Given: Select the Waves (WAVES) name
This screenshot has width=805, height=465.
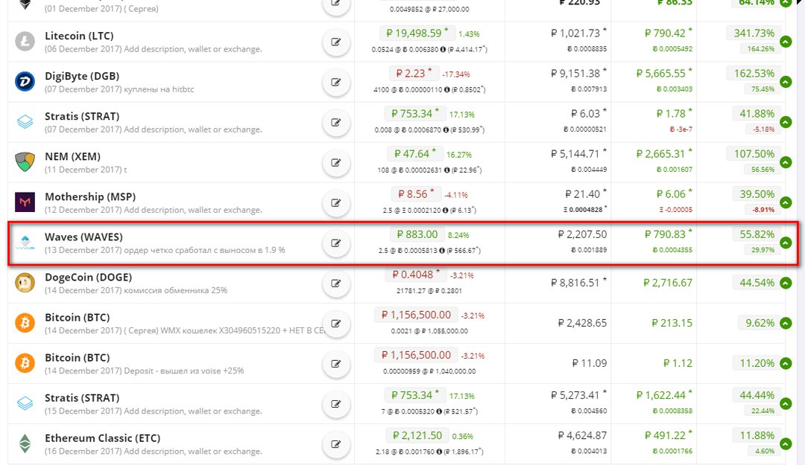Looking at the screenshot, I should tap(83, 237).
